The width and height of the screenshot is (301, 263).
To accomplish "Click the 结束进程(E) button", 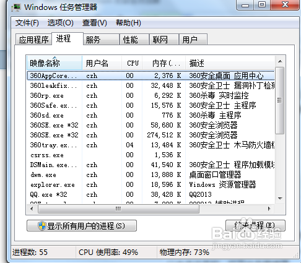I will coord(255,226).
